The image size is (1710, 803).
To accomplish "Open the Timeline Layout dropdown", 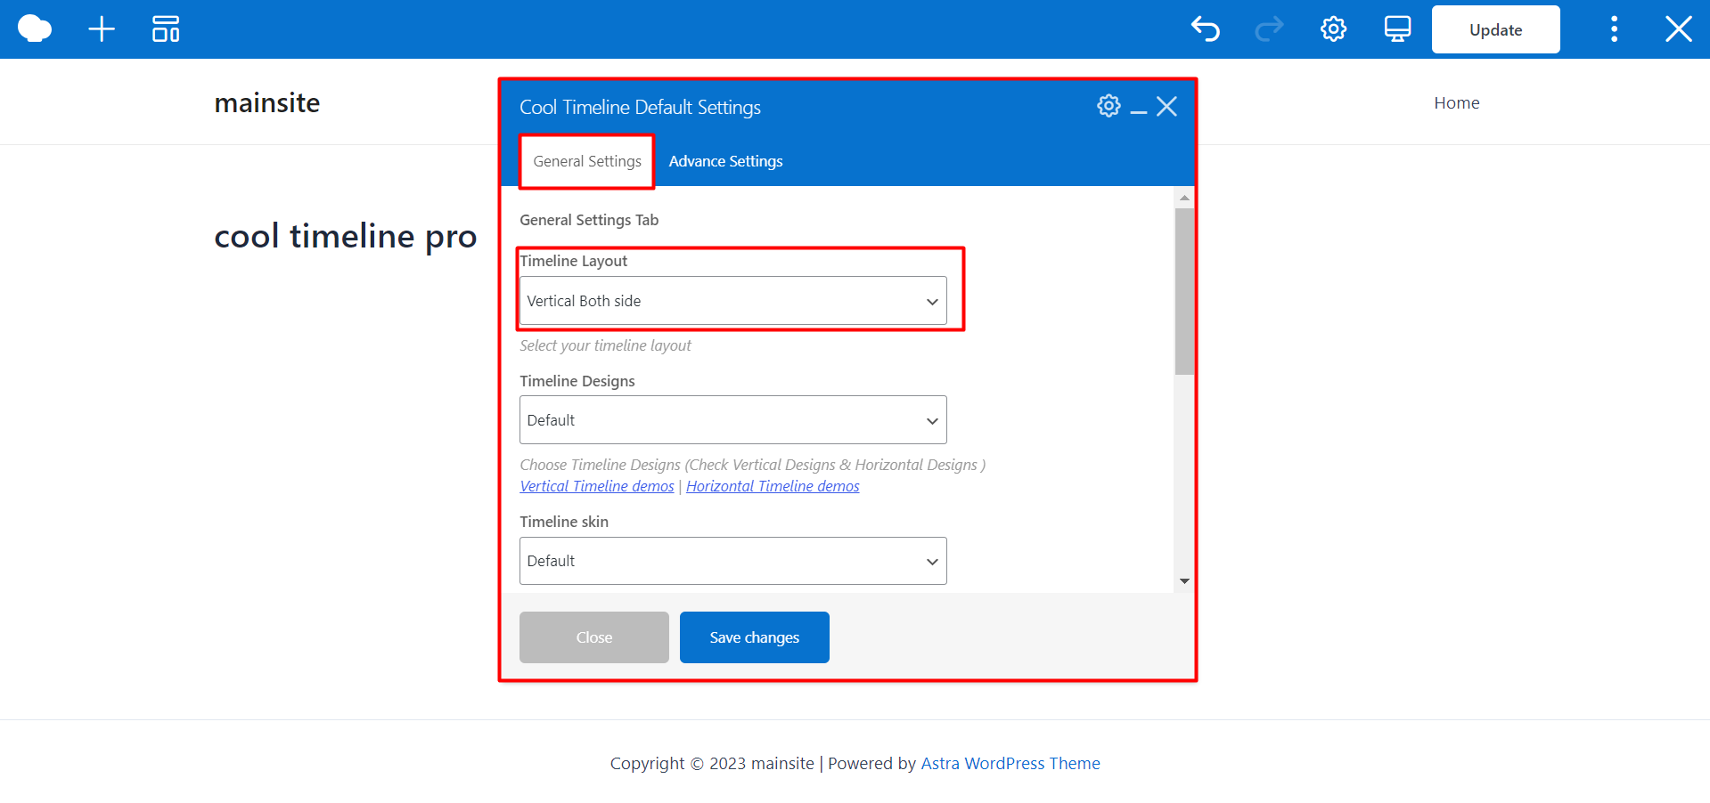I will coord(732,301).
